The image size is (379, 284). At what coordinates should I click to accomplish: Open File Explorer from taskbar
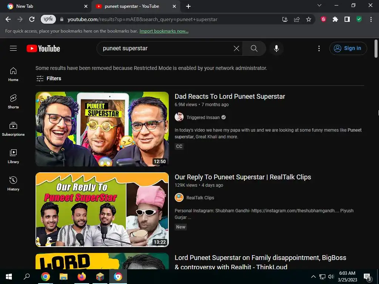(64, 277)
